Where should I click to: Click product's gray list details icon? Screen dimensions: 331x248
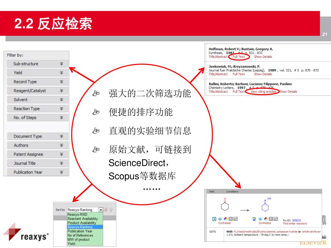[271, 219]
